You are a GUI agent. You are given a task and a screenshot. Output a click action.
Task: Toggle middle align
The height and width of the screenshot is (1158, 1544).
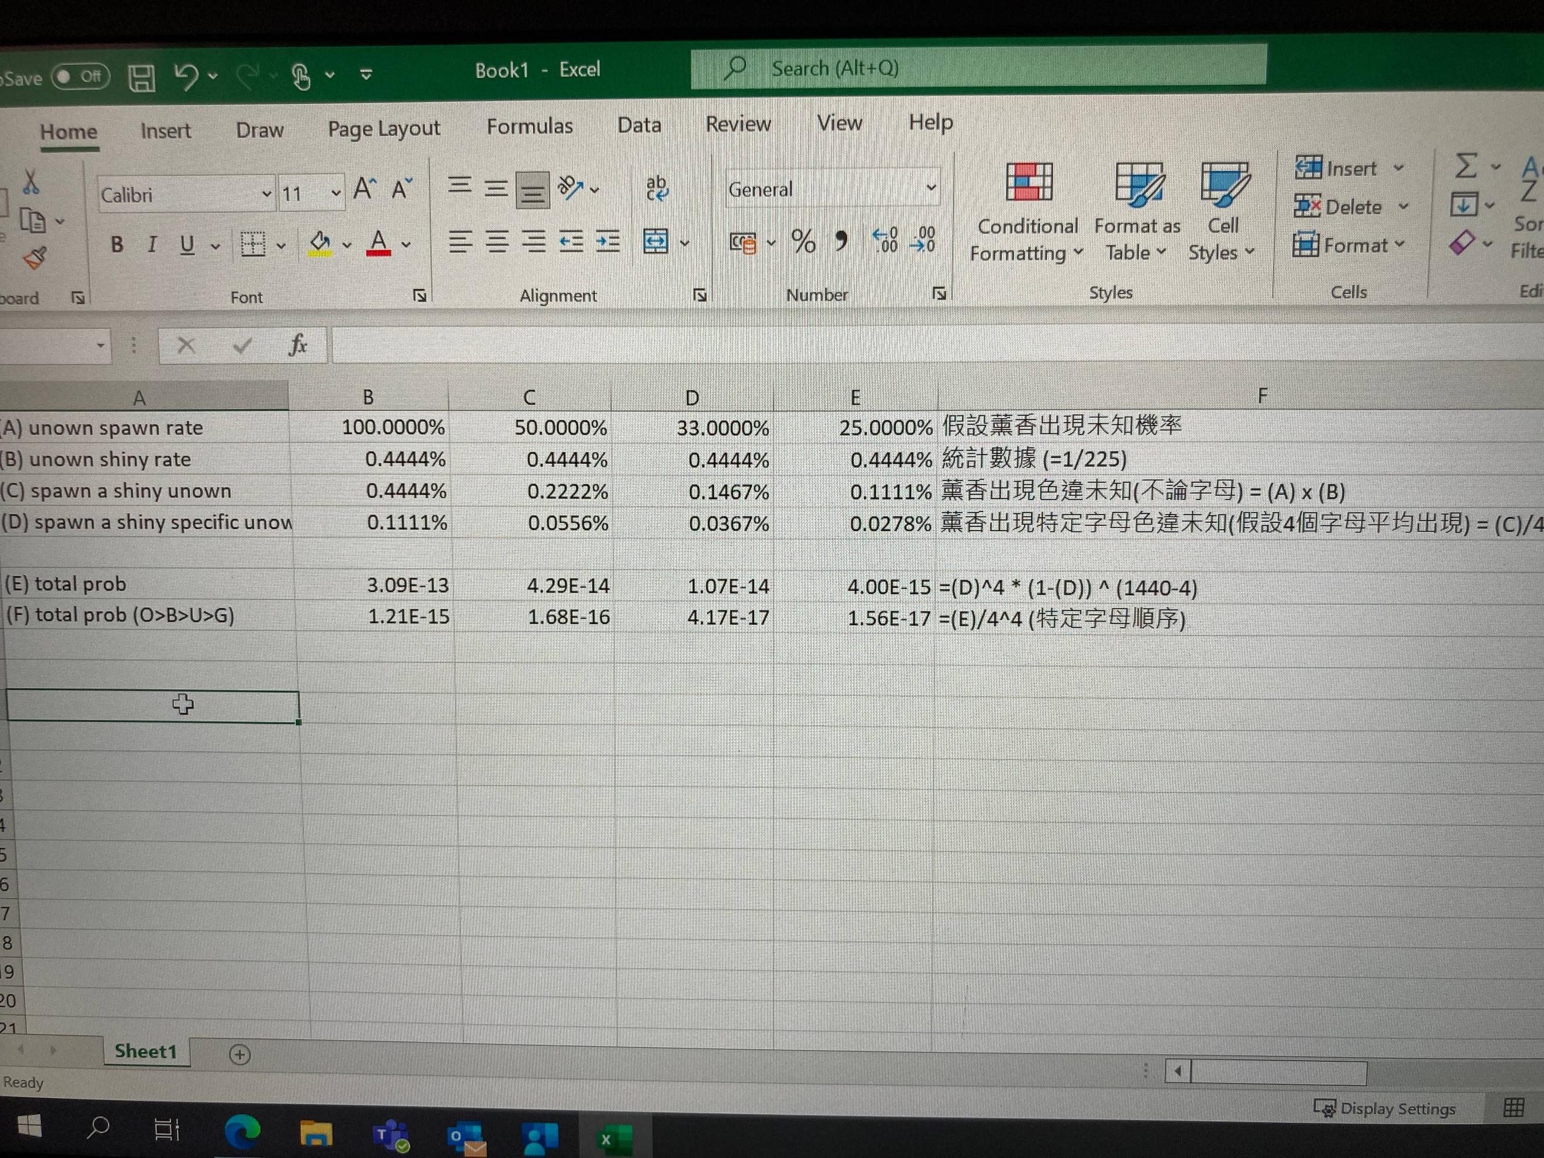[x=495, y=189]
